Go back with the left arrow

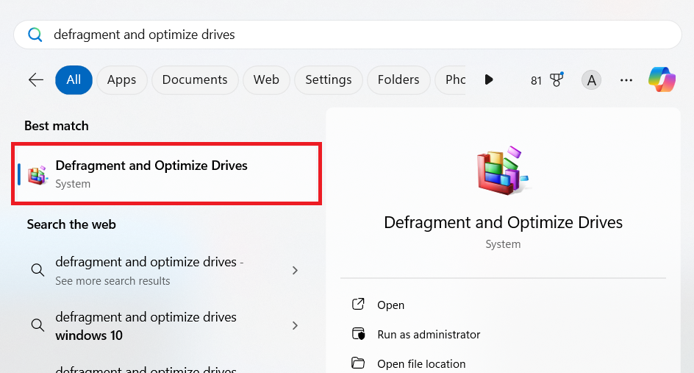click(36, 79)
